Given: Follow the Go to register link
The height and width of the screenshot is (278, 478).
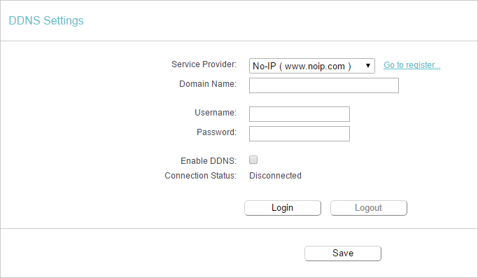Looking at the screenshot, I should click(412, 65).
